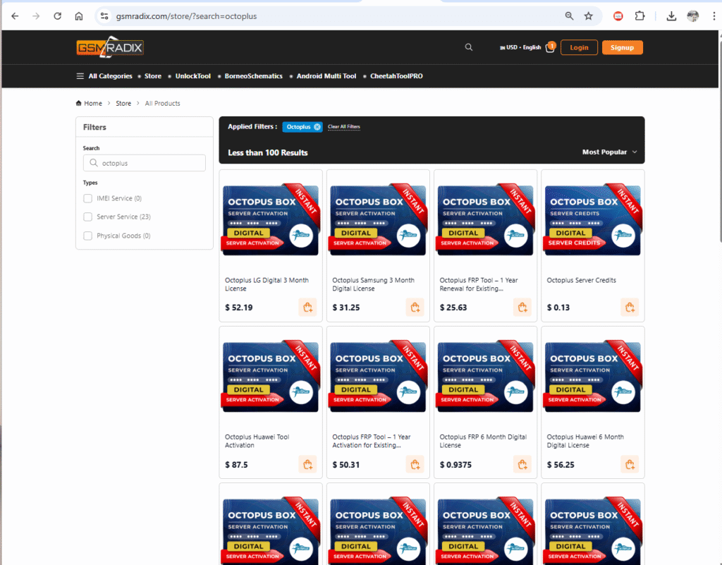Viewport: 722px width, 565px height.
Task: Click the Login button
Action: 579,47
